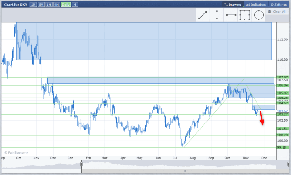Select the Daily timeframe

click(66, 5)
